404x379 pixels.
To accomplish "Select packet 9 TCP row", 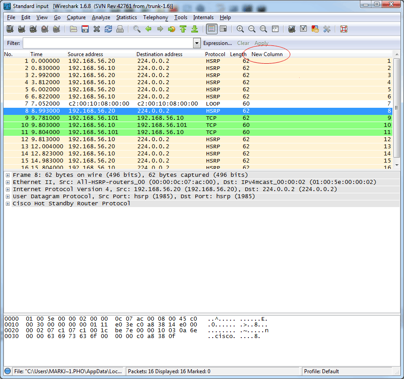I will [198, 118].
